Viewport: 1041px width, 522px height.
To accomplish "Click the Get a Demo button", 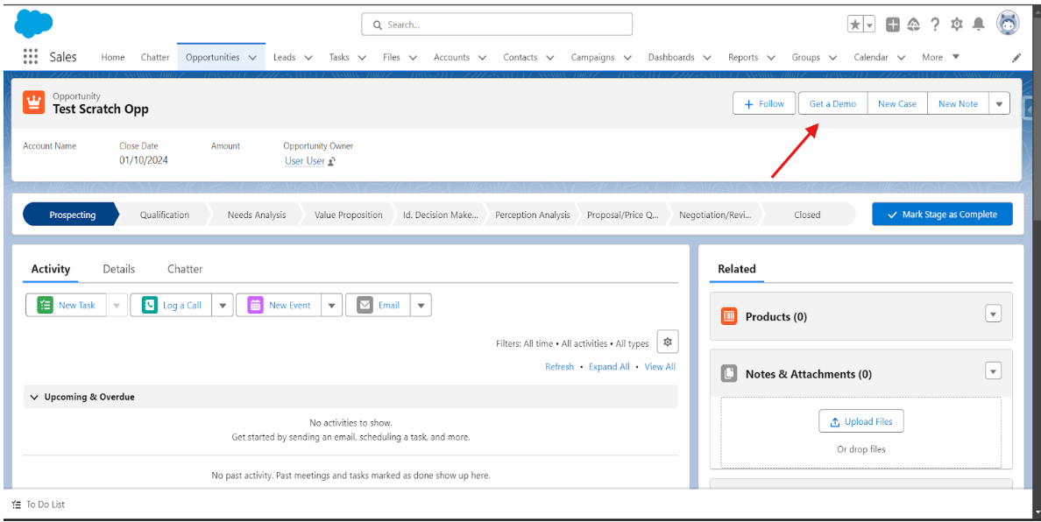I will tap(832, 103).
